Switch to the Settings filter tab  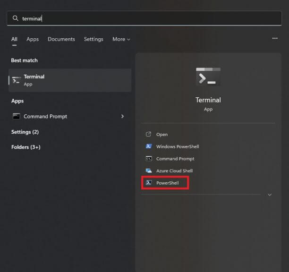93,39
